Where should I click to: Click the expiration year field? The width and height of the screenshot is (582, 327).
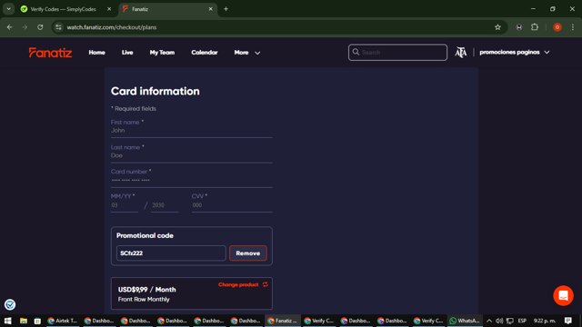(165, 205)
